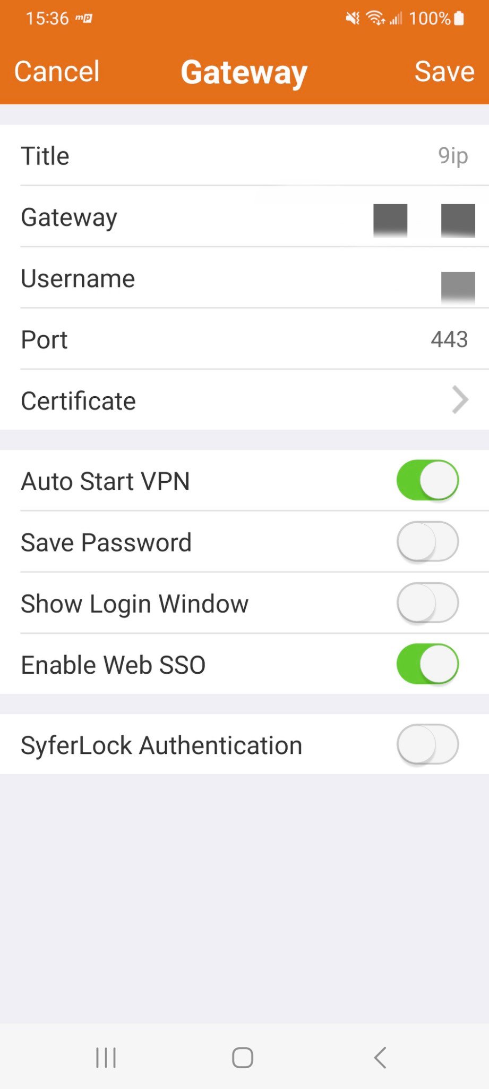Tap the Wi-Fi icon in status bar
The width and height of the screenshot is (489, 1089).
pyautogui.click(x=375, y=19)
